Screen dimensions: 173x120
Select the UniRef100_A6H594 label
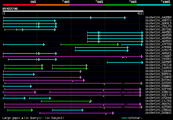click(158, 38)
